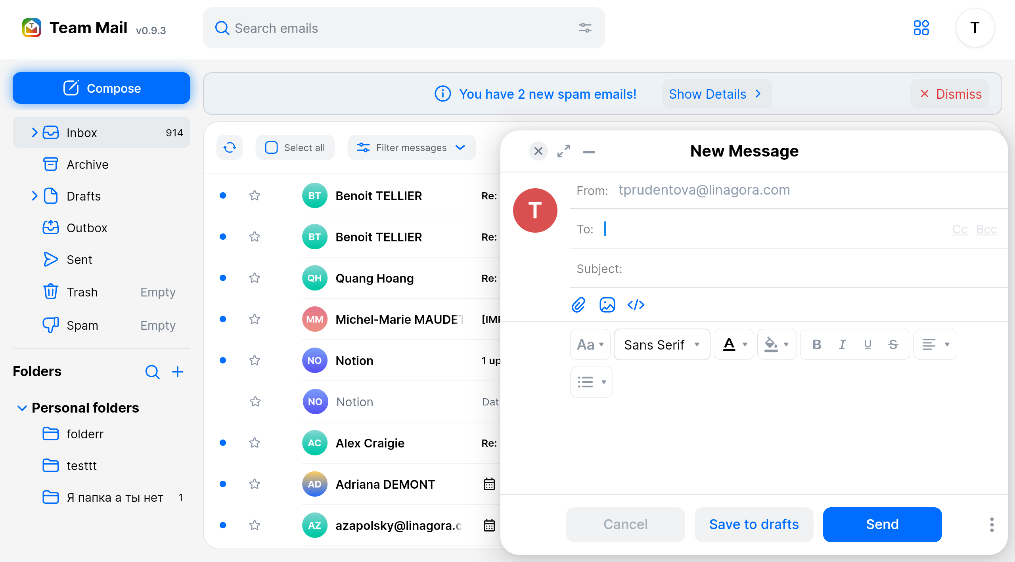
Task: Expand the Filter messages dropdown
Action: (411, 147)
